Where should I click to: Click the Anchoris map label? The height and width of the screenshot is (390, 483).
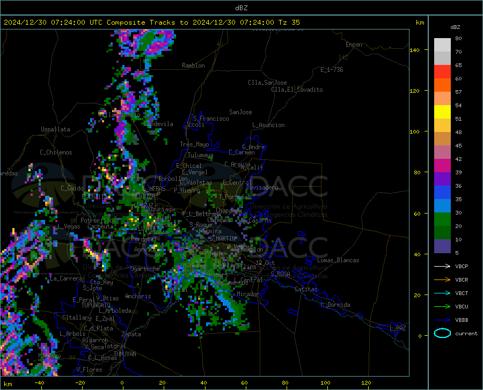tap(138, 296)
